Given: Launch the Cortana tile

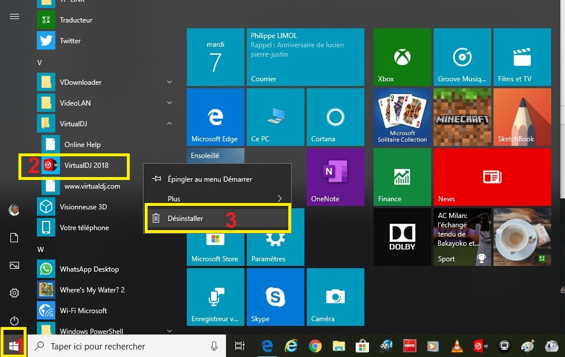Looking at the screenshot, I should [x=336, y=117].
